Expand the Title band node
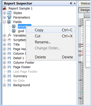The height and width of the screenshot is (106, 91). (x=5, y=45)
